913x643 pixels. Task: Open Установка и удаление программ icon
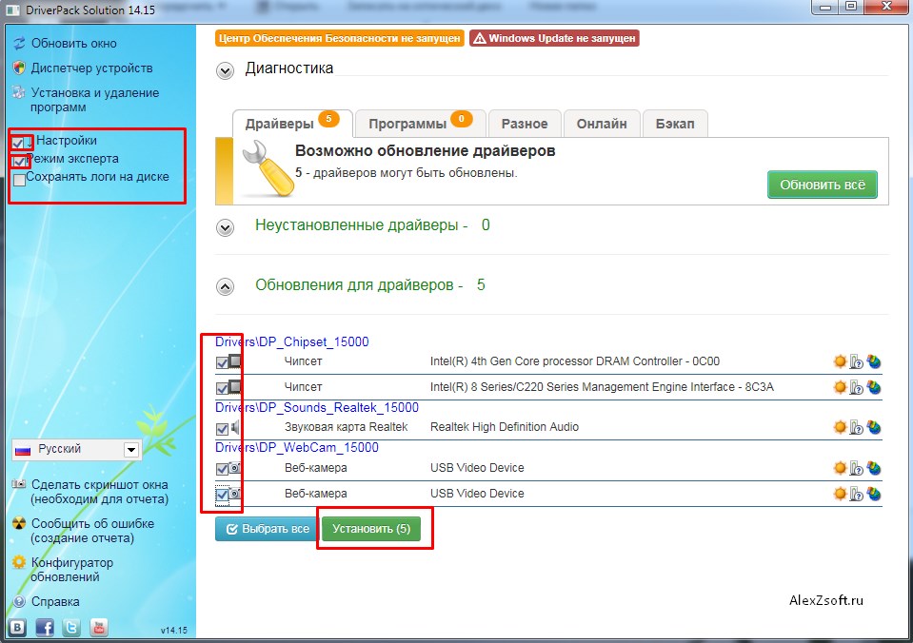19,92
